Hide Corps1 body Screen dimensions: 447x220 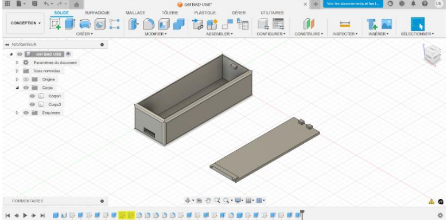point(32,96)
